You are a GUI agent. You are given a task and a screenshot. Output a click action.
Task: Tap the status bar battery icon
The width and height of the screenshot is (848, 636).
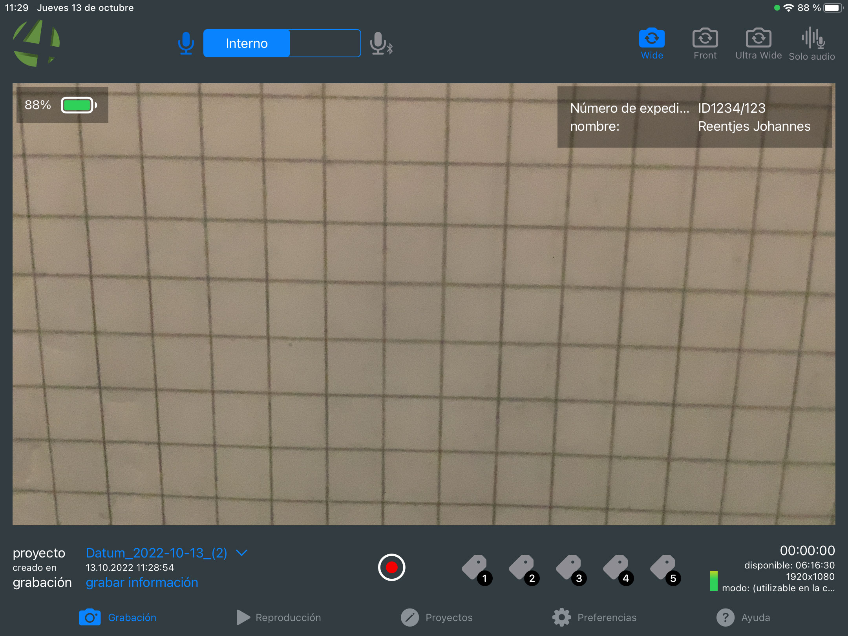[x=833, y=8]
